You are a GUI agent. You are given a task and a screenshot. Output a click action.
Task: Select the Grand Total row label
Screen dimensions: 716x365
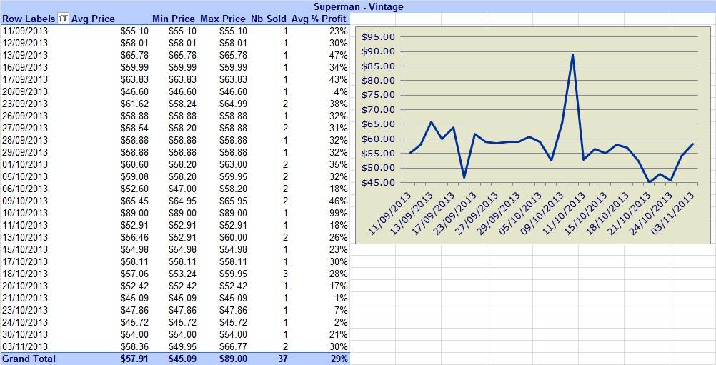click(x=29, y=359)
